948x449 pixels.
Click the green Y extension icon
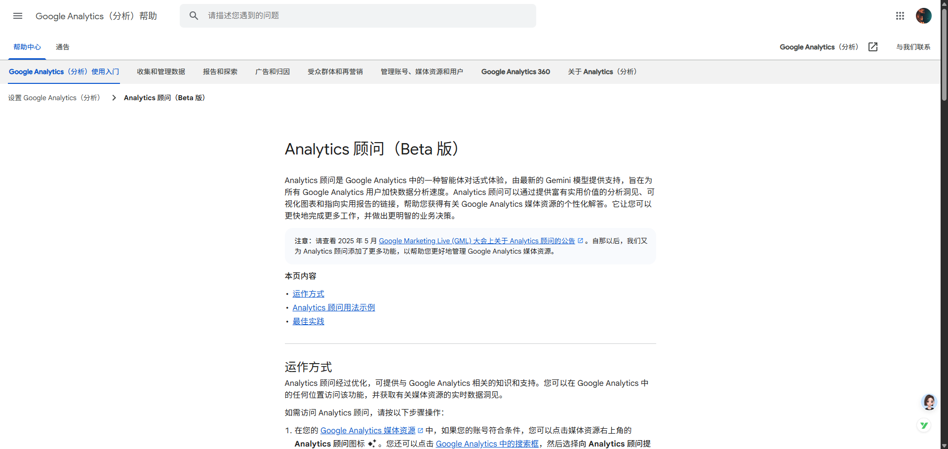[924, 425]
